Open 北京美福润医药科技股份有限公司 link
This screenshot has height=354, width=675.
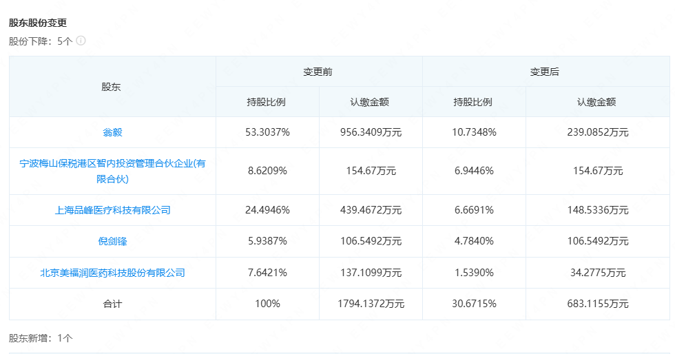click(112, 273)
